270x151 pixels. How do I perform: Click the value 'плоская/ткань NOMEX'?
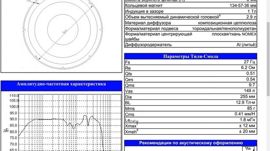click(x=234, y=34)
